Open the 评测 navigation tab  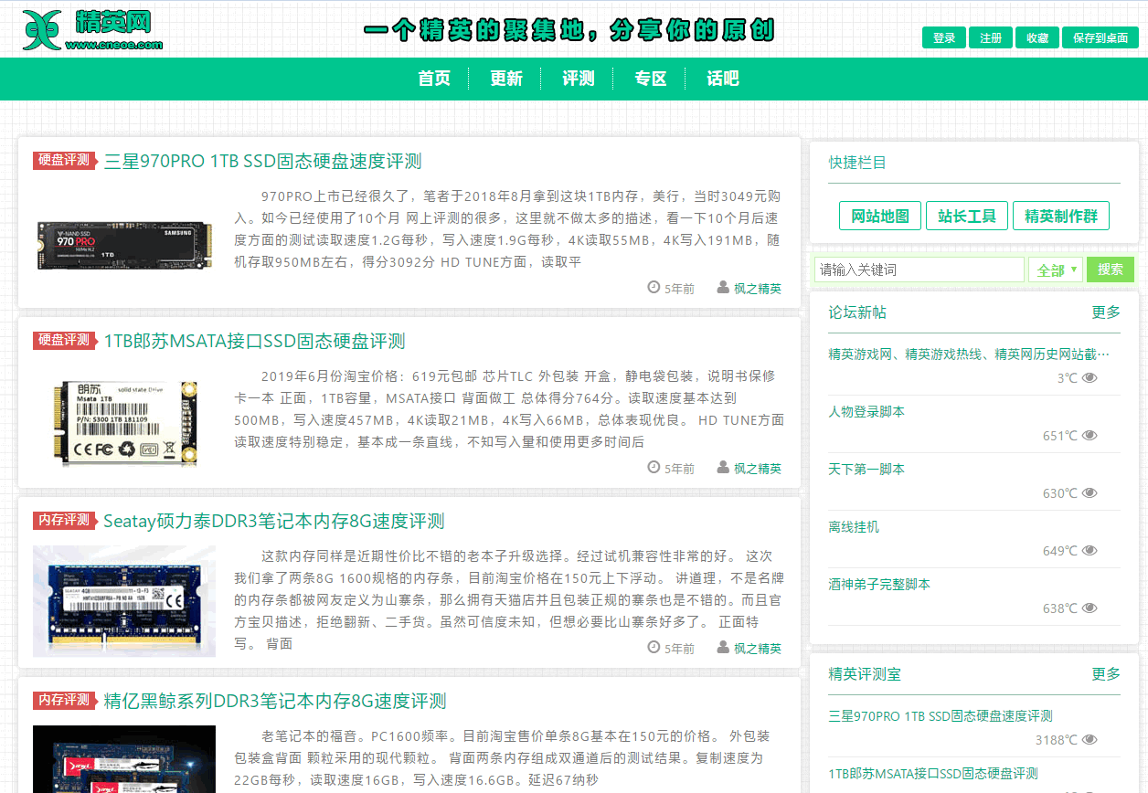coord(579,79)
